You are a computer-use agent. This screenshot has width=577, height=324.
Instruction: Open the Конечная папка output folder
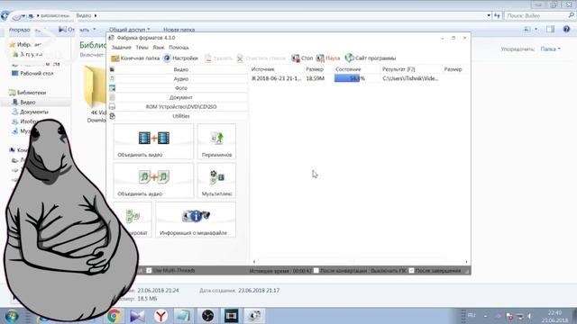[x=135, y=58]
